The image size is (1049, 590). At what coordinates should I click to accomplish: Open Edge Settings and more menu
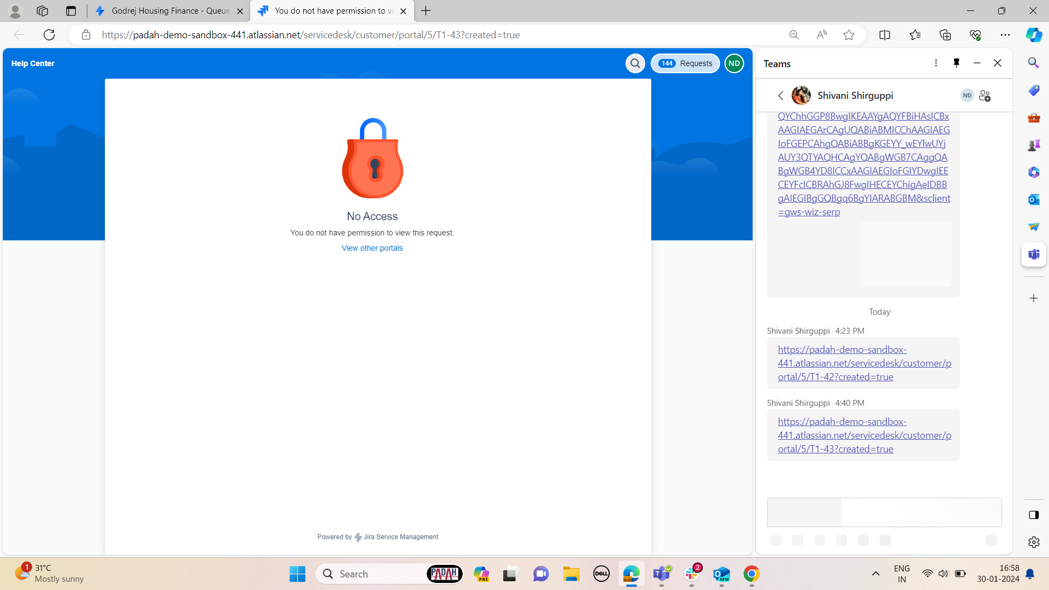[x=1005, y=35]
